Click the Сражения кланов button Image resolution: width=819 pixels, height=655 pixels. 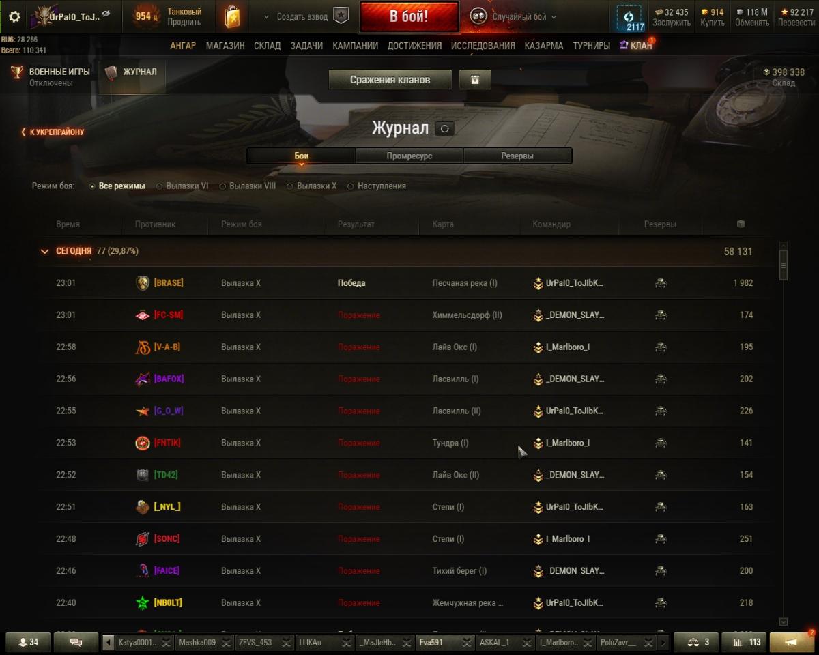(390, 80)
